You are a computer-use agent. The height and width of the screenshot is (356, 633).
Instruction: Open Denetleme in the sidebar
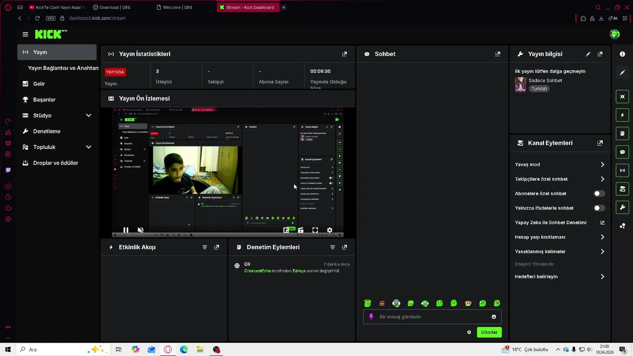pos(57,131)
